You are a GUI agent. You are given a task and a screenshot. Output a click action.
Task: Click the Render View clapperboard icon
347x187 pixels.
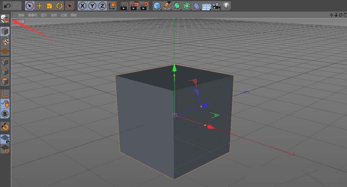pyautogui.click(x=124, y=6)
